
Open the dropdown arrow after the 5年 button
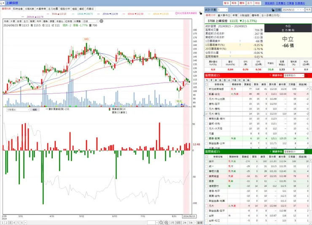(195, 223)
